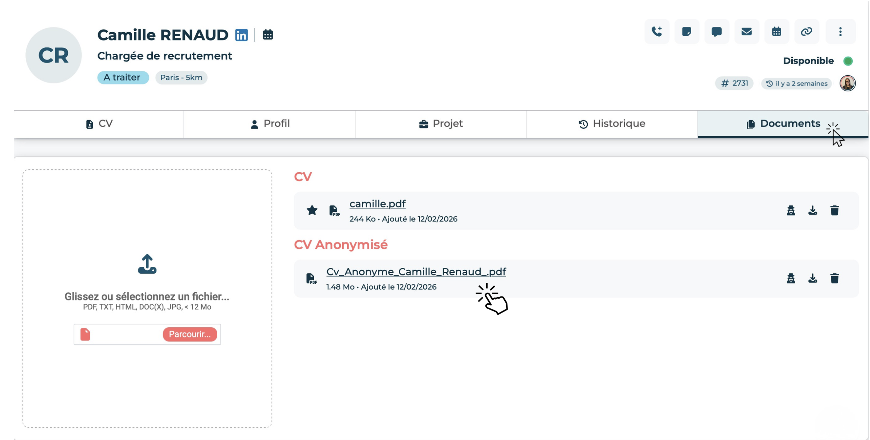Click the phone call icon
Viewport: 870px width, 440px height.
pos(657,32)
